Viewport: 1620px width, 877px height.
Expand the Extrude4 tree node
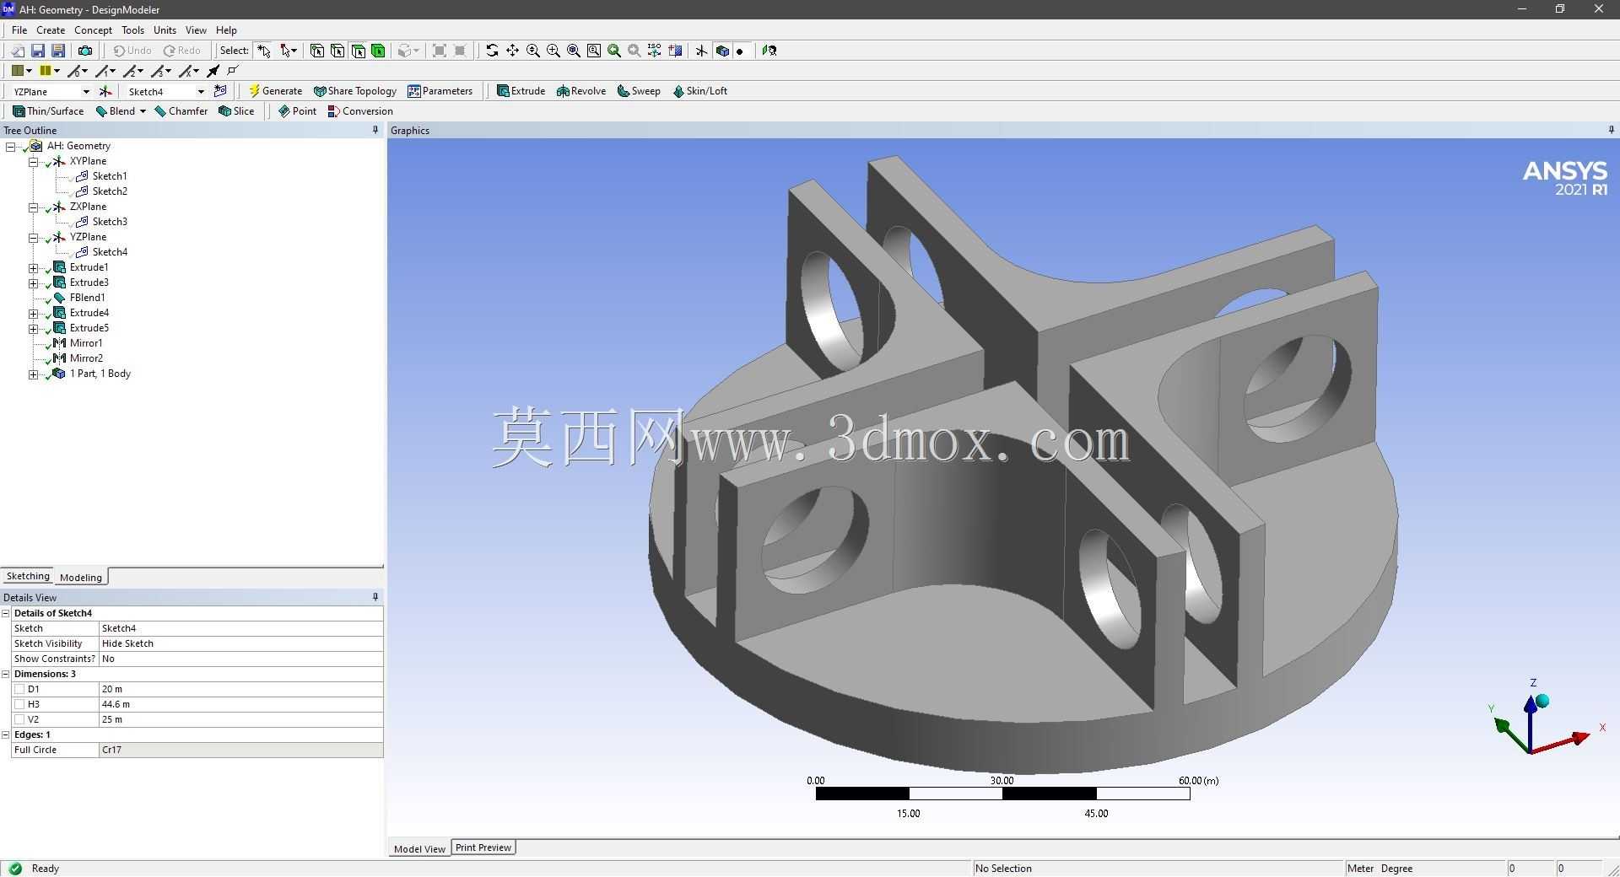34,313
